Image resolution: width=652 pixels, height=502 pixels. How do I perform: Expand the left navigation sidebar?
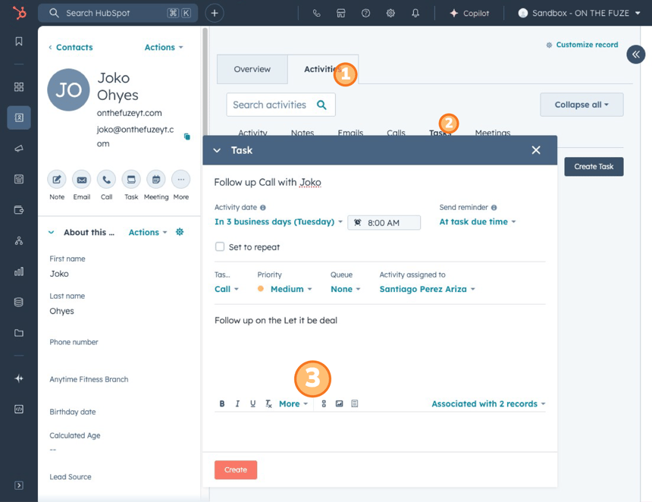(19, 485)
